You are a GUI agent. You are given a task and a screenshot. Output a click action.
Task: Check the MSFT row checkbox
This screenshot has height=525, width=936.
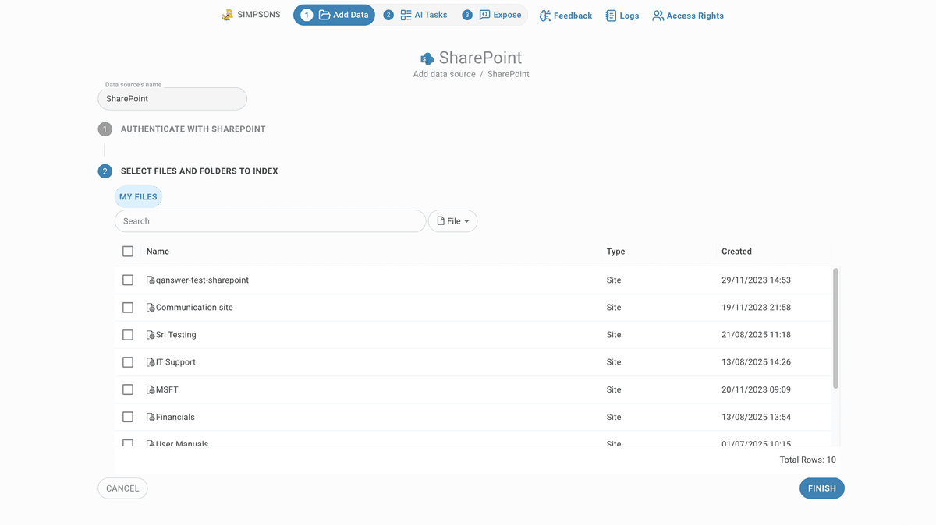[x=128, y=389]
